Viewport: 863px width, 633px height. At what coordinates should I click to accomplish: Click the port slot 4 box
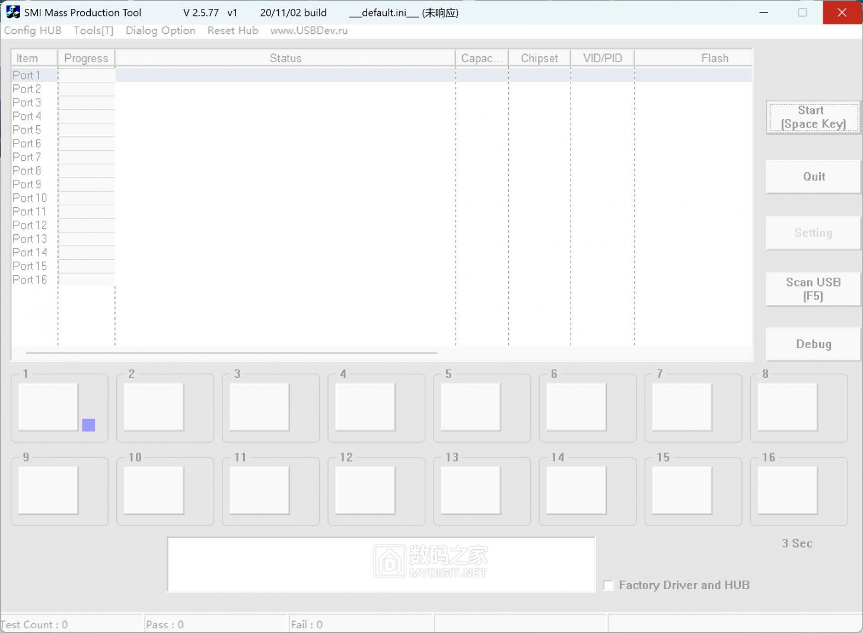(365, 407)
